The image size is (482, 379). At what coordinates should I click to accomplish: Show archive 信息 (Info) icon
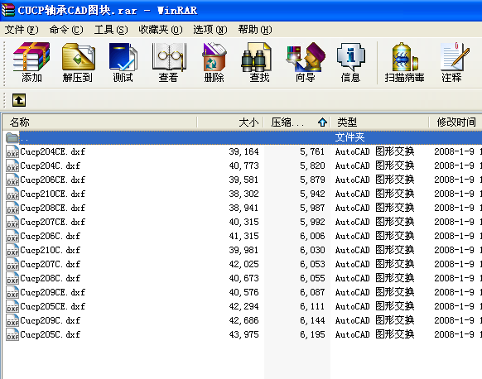(x=350, y=62)
